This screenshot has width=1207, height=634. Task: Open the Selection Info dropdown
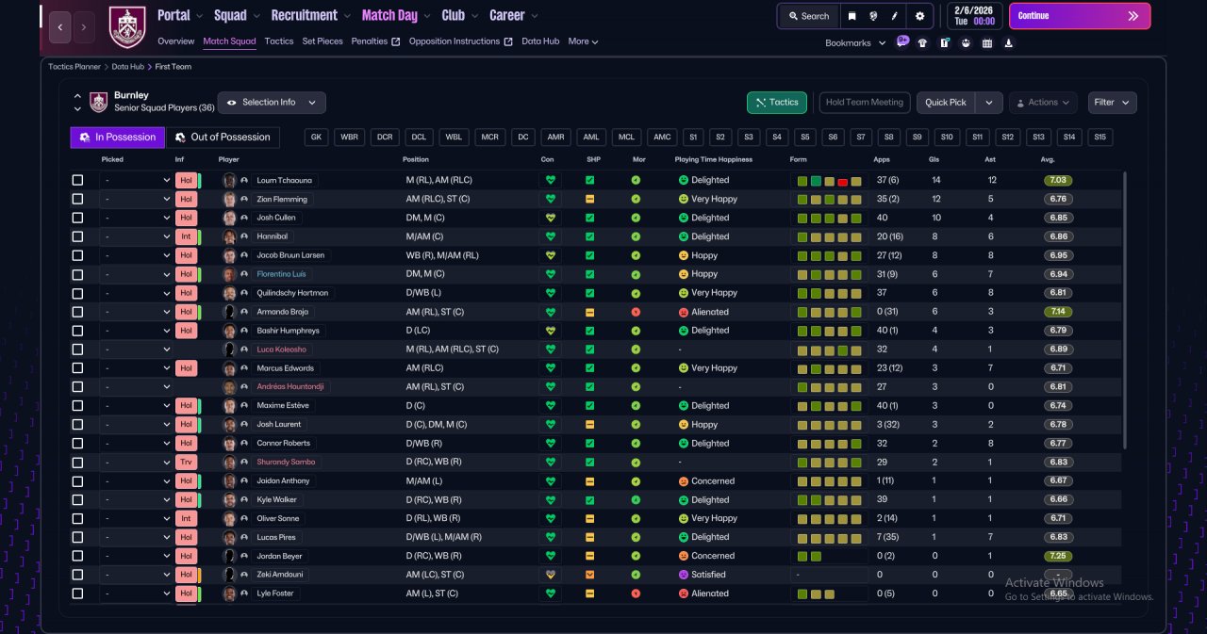pyautogui.click(x=272, y=103)
